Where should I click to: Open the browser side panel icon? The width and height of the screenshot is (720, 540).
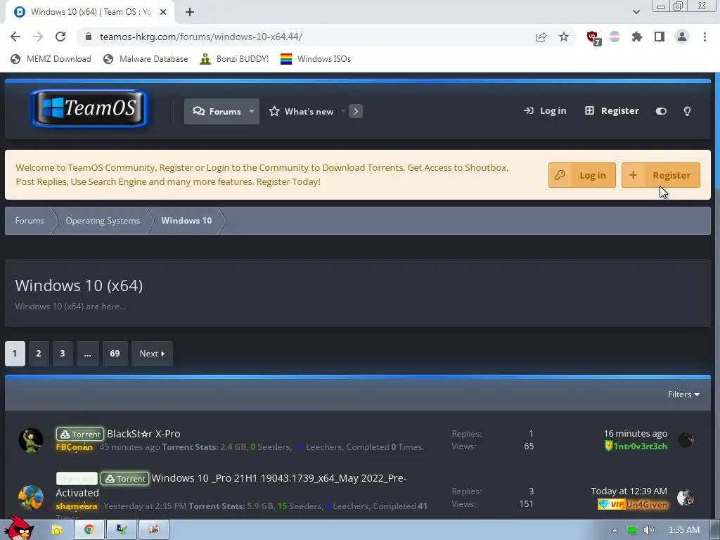[660, 37]
